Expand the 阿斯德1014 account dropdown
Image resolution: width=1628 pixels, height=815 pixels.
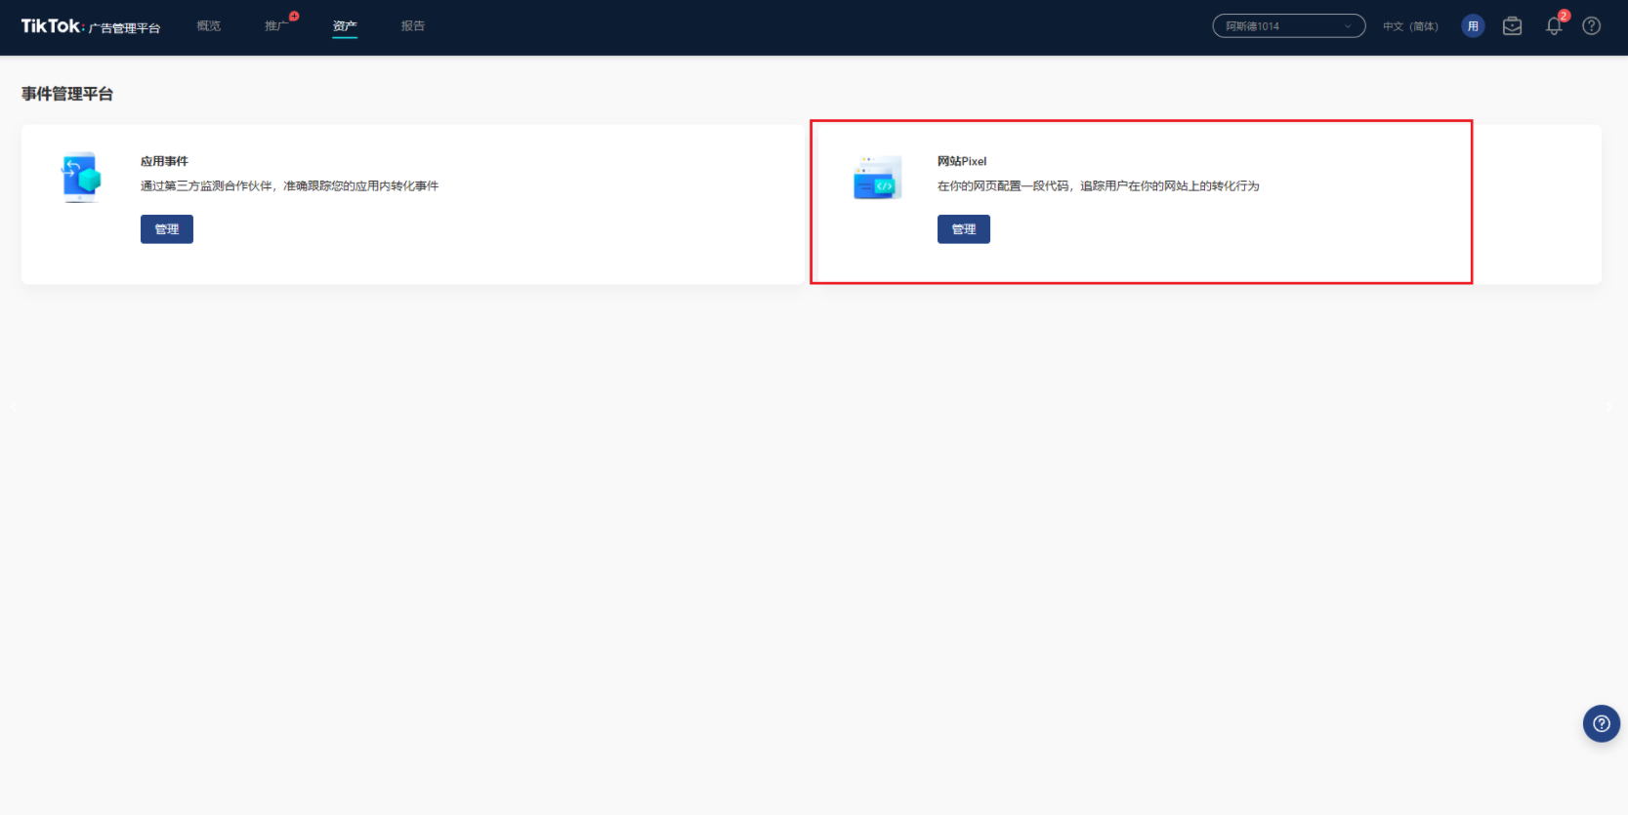click(x=1288, y=26)
